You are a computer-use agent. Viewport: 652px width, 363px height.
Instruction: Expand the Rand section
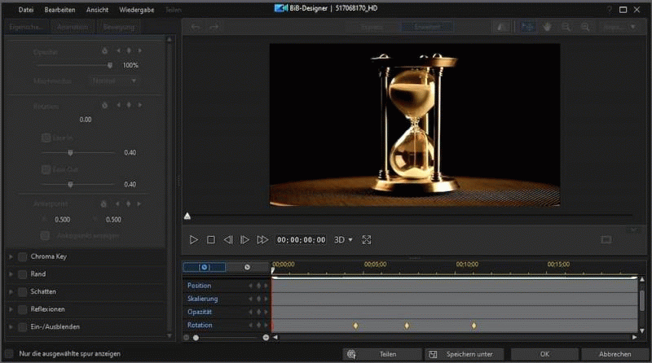coord(11,274)
